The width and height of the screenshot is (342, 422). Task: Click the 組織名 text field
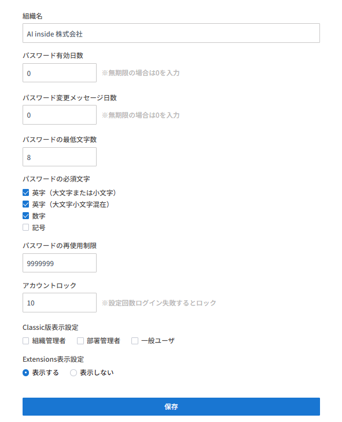point(171,33)
